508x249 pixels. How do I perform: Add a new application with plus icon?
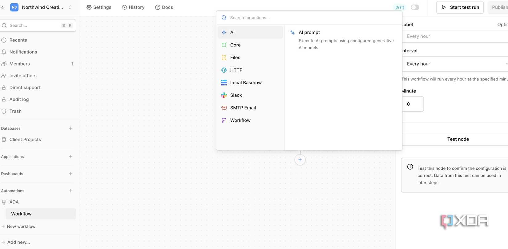click(x=71, y=156)
